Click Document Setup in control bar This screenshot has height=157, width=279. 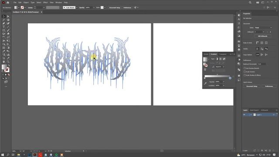pos(115,8)
